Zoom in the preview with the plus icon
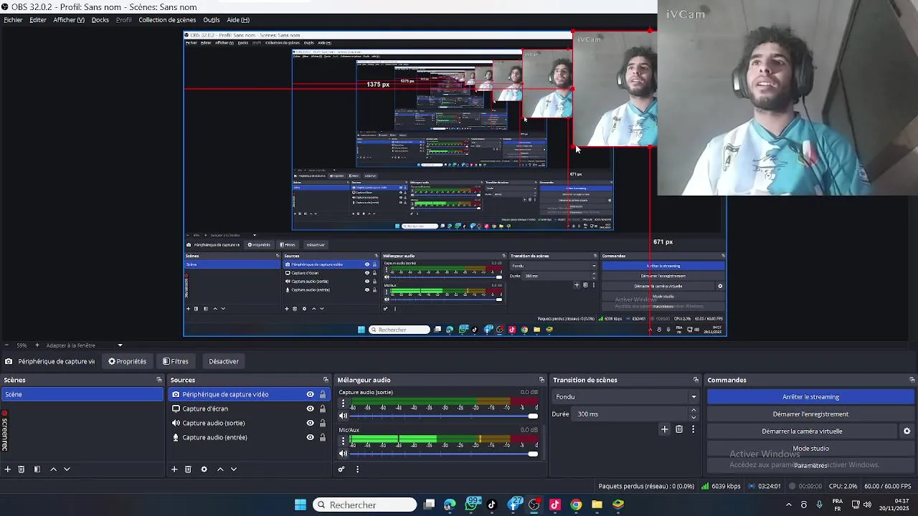The image size is (918, 516). point(37,345)
